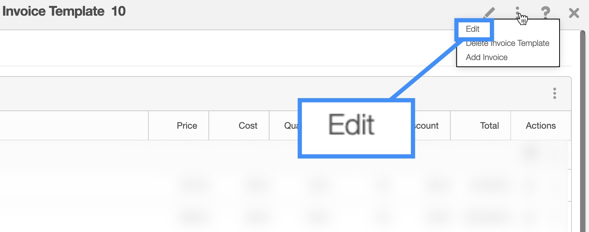Open help with the question mark icon
This screenshot has width=589, height=232.
[545, 13]
